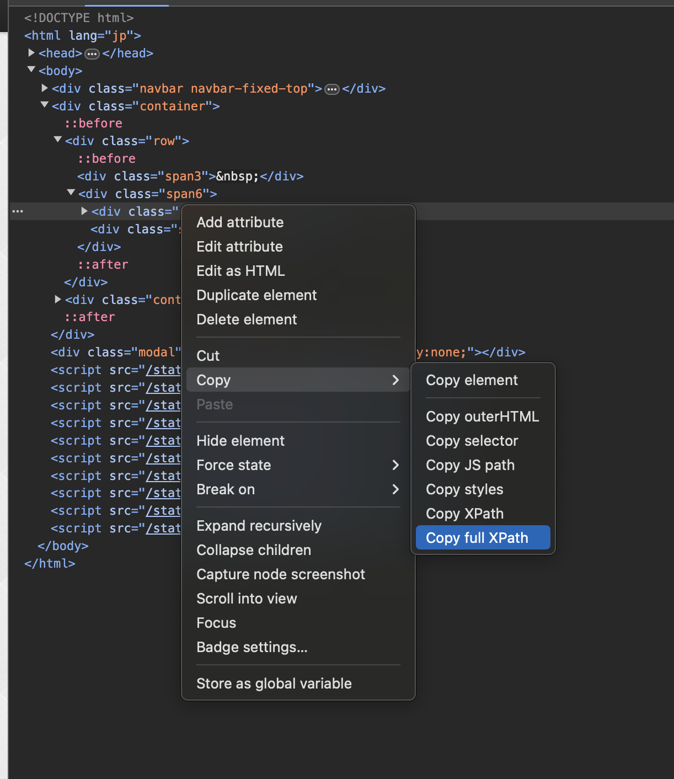Image resolution: width=674 pixels, height=779 pixels.
Task: Choose Capture node screenshot
Action: point(281,574)
